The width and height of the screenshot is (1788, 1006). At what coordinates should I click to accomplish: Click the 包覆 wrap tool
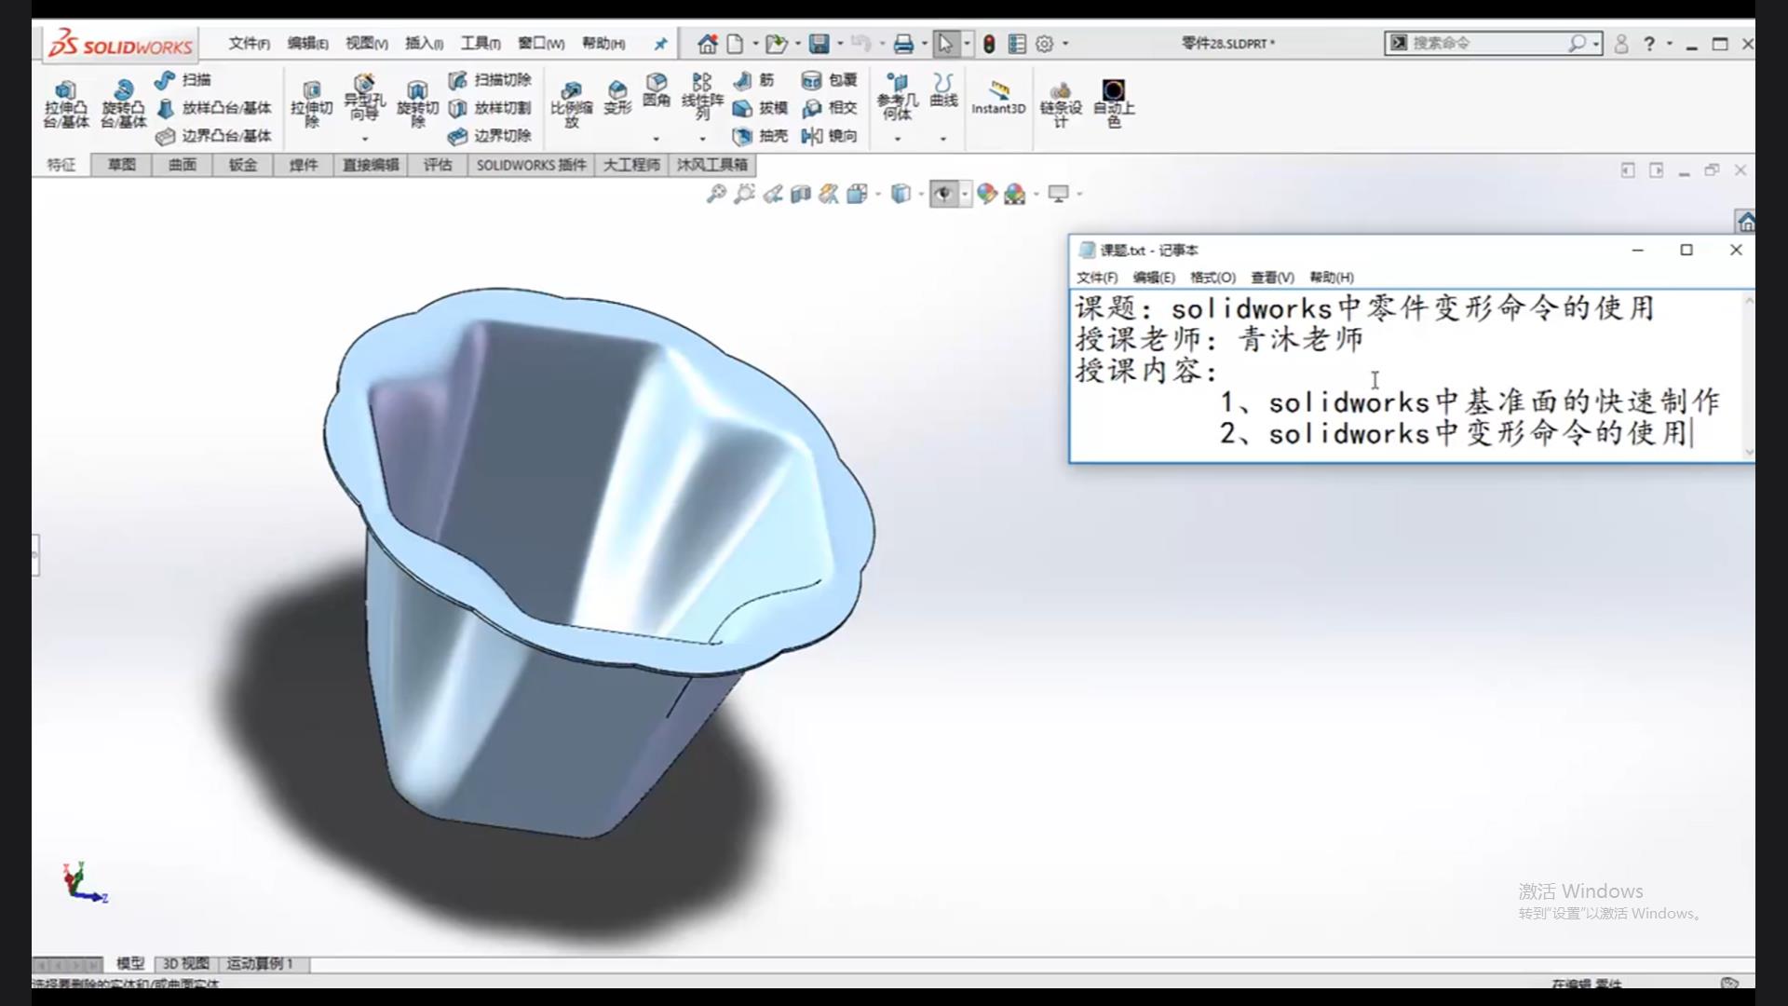point(830,80)
